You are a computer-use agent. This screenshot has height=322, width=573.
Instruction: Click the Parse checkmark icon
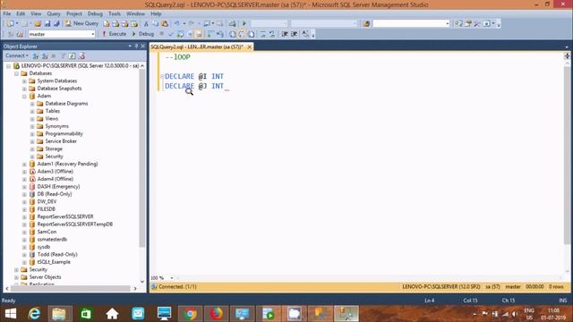tap(171, 34)
